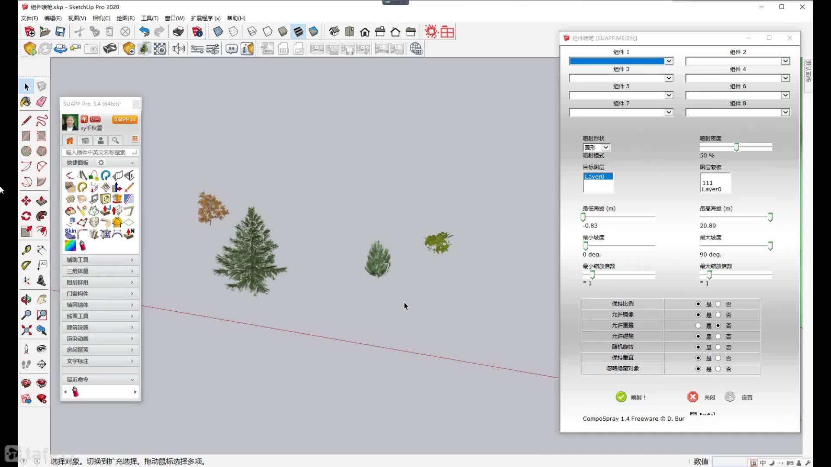Click the 喷射！ spray button
Screen dimensions: 831x467
pyautogui.click(x=631, y=397)
